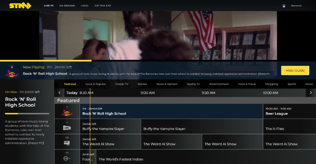
Task: Select the News & Opinion tab
Action: pyautogui.click(x=167, y=84)
